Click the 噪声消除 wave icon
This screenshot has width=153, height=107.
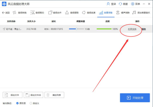coord(118,13)
